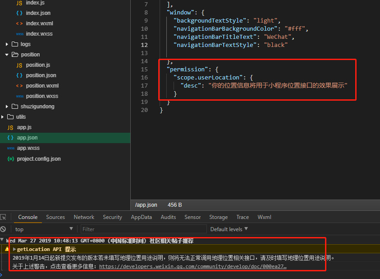
Task: Open index.js file in tree
Action: tap(35, 3)
